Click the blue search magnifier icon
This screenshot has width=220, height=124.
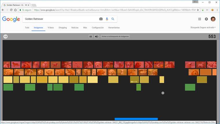pyautogui.click(x=113, y=19)
